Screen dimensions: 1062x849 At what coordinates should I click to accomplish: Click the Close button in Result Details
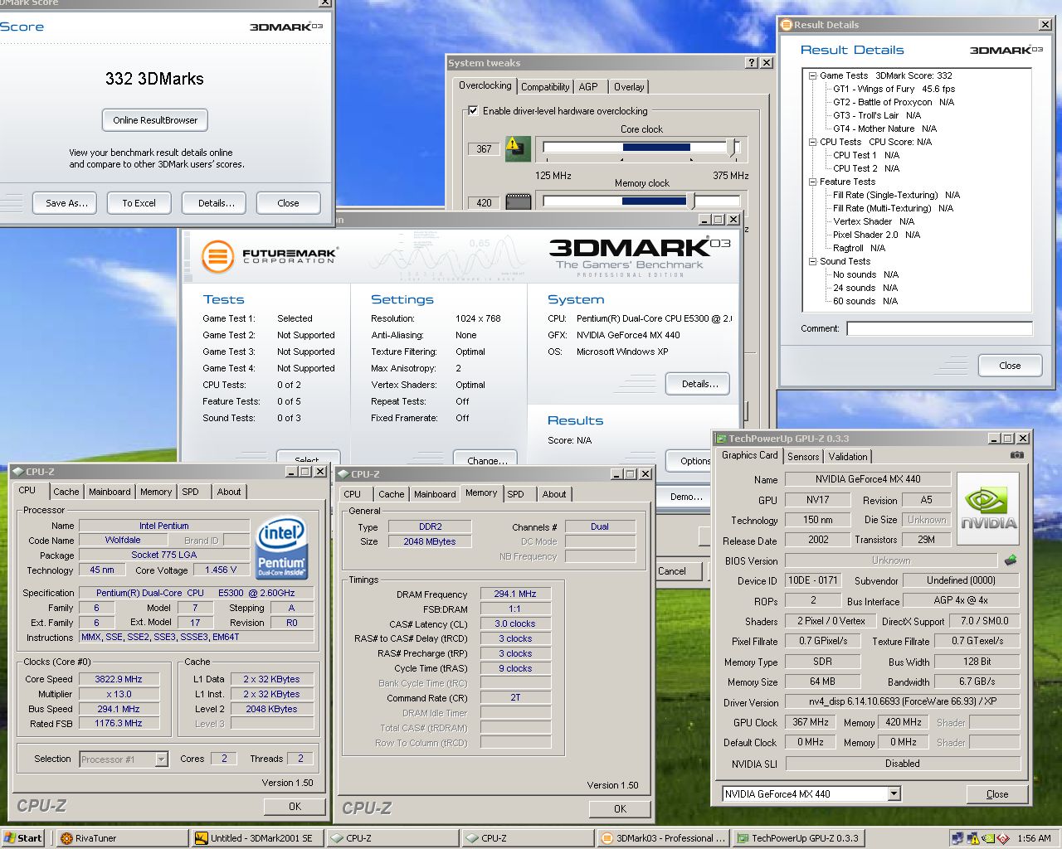(x=1010, y=366)
